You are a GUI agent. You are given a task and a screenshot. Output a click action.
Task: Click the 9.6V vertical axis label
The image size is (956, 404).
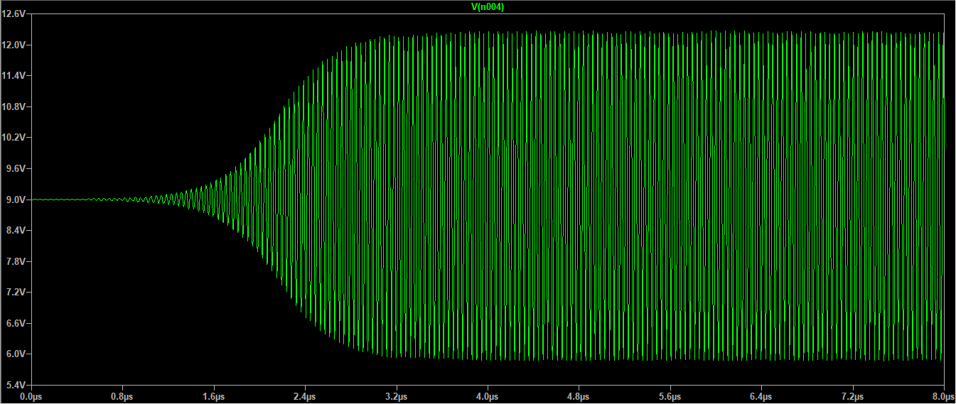(x=17, y=169)
